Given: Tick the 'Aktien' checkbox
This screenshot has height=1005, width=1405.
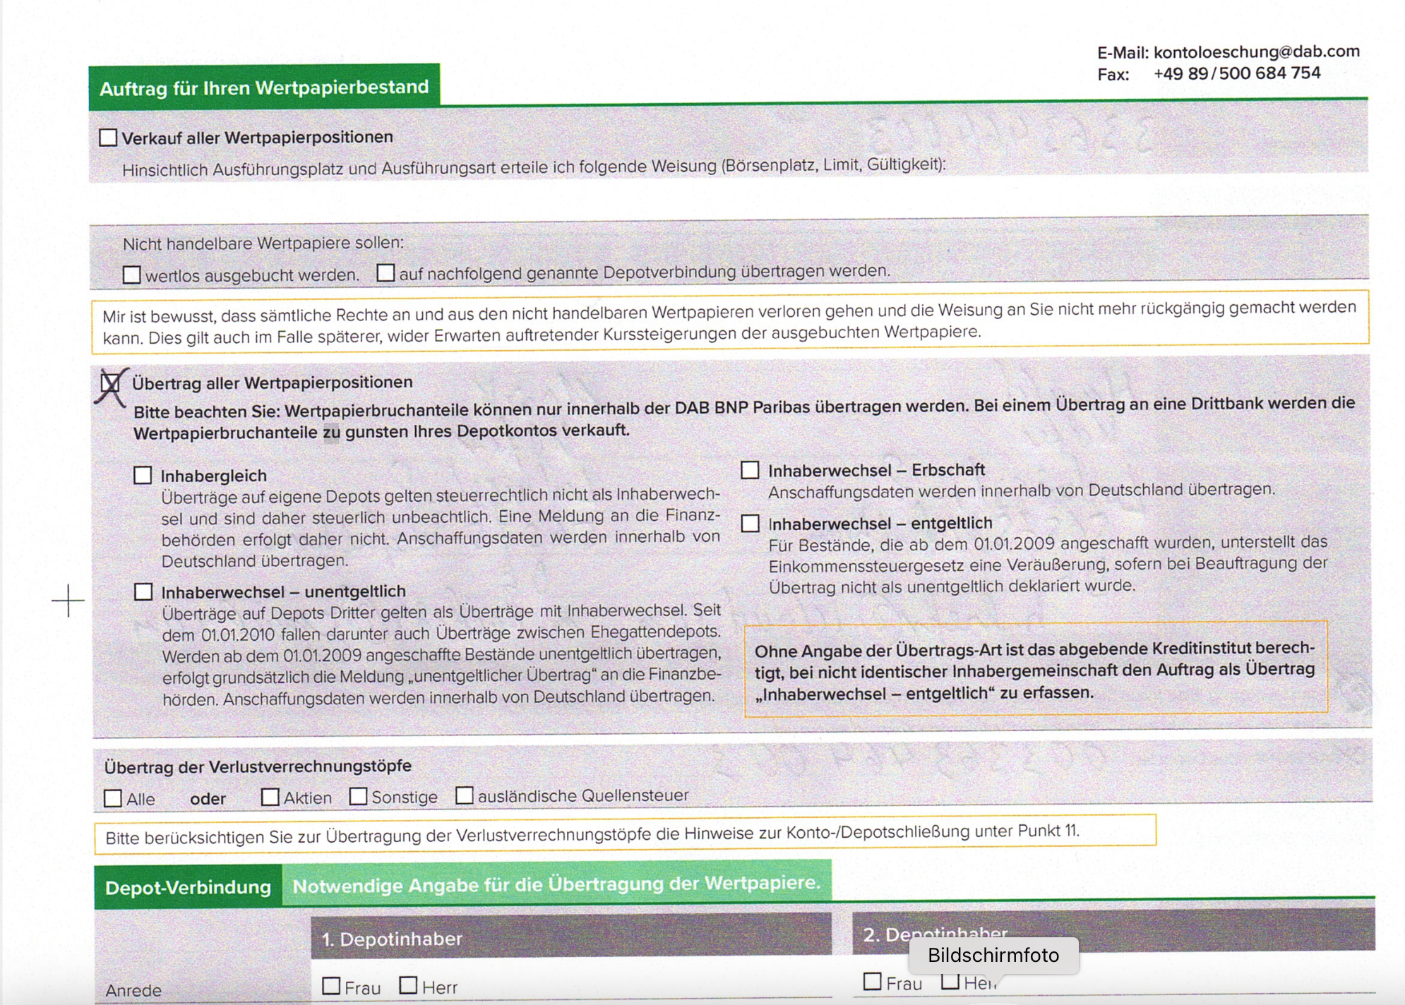Looking at the screenshot, I should [x=270, y=797].
